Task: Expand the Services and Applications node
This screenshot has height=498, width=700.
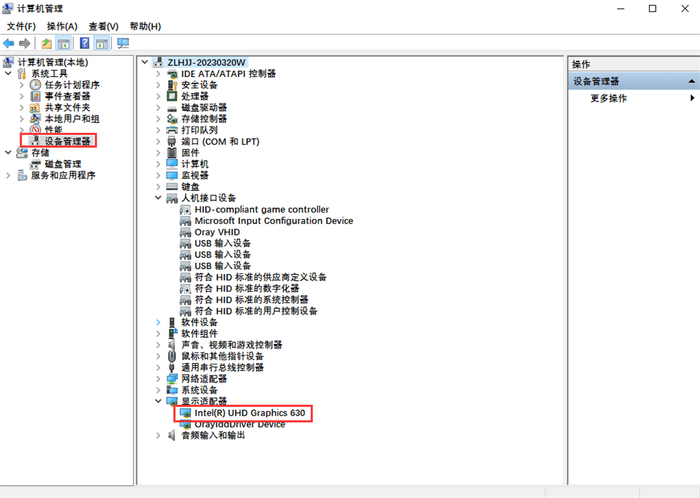Action: click(x=8, y=176)
